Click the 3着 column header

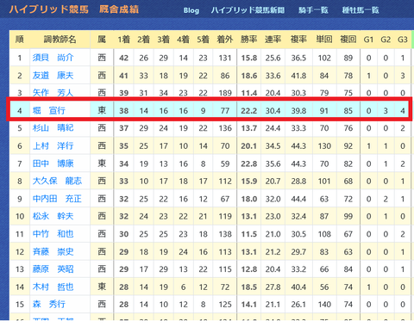164,40
